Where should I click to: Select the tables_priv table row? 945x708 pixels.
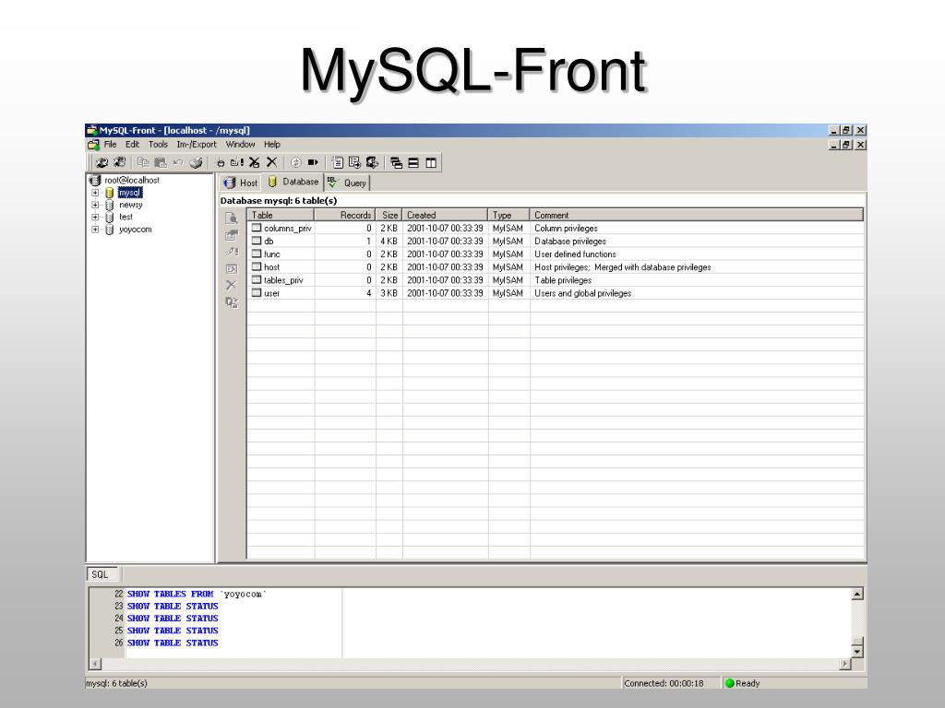coord(556,280)
